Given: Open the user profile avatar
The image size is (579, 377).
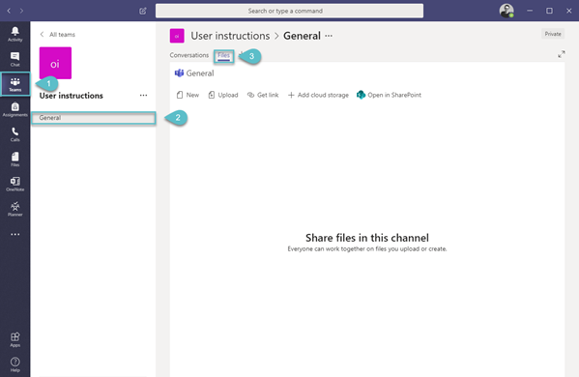Looking at the screenshot, I should (507, 11).
